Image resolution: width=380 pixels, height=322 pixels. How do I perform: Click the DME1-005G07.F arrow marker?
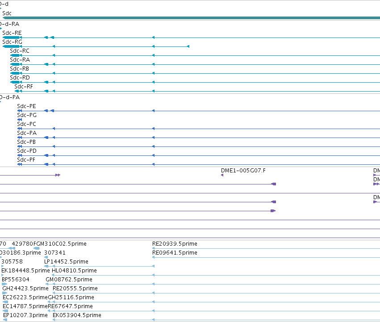[x=222, y=175]
